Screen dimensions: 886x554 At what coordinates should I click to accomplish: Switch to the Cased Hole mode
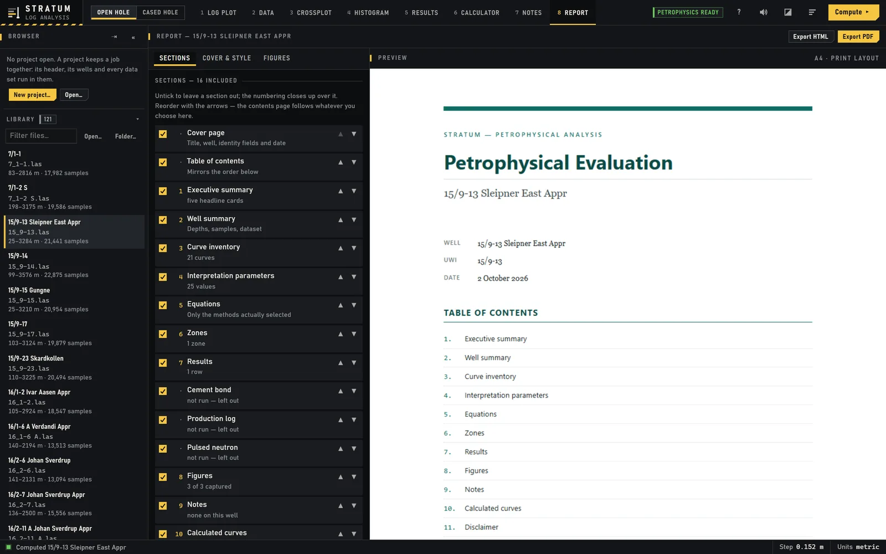click(x=160, y=12)
